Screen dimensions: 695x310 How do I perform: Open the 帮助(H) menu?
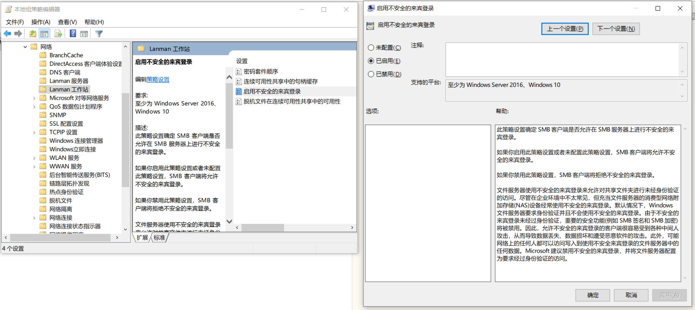click(94, 22)
